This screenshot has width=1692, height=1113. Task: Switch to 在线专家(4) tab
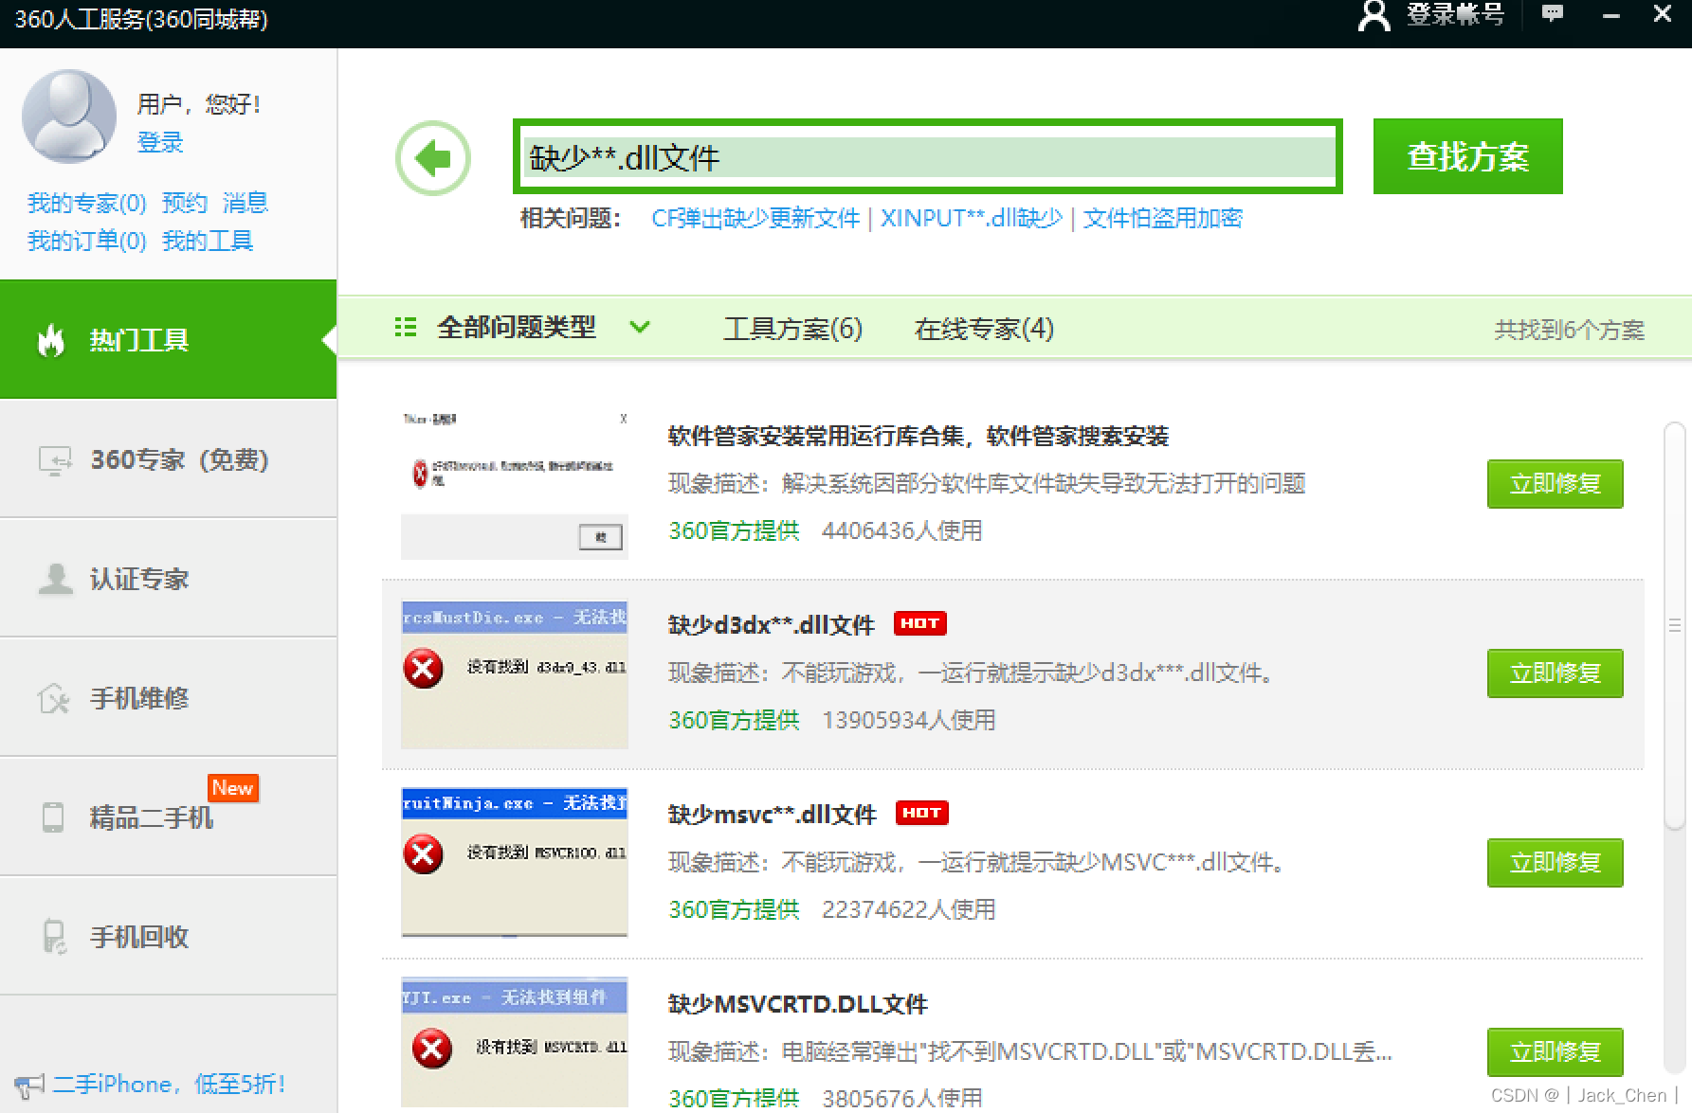click(984, 329)
